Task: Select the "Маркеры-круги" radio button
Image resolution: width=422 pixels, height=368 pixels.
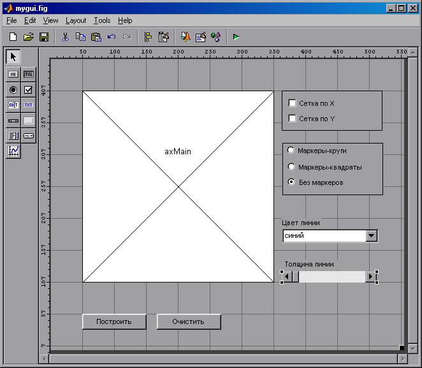Action: (291, 151)
